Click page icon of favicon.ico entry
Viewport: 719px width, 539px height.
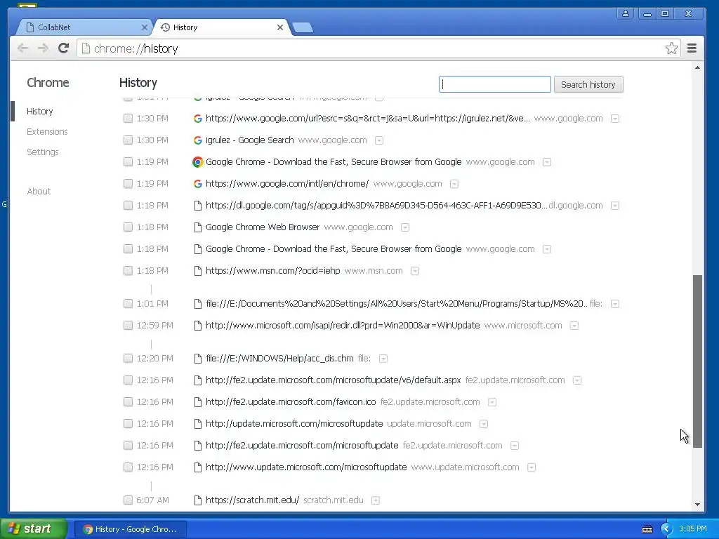[x=197, y=402]
